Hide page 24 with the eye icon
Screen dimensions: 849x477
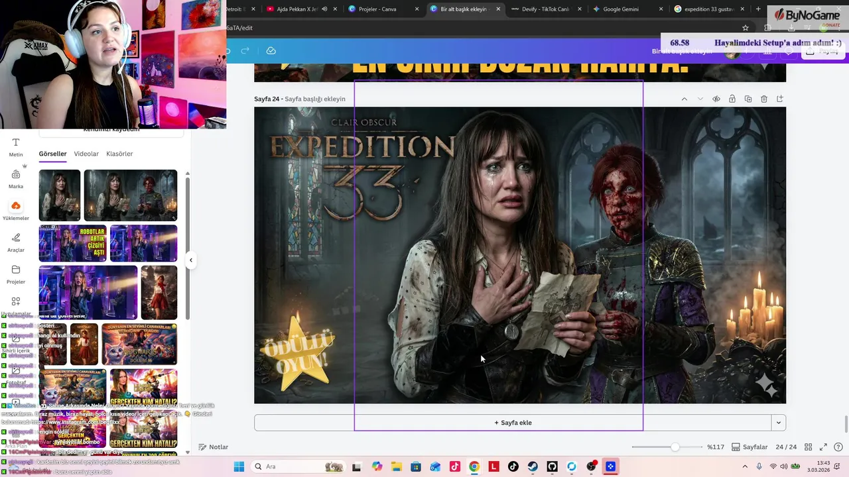click(716, 99)
